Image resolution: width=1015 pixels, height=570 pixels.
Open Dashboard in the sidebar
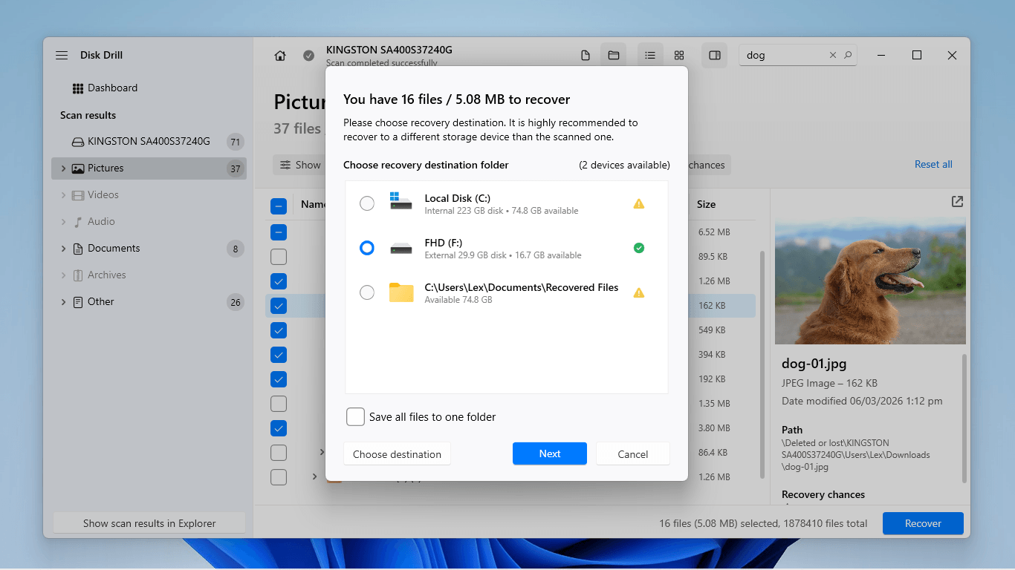point(112,88)
